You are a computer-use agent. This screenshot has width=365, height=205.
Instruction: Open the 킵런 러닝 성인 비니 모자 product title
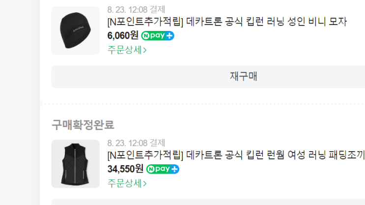227,22
